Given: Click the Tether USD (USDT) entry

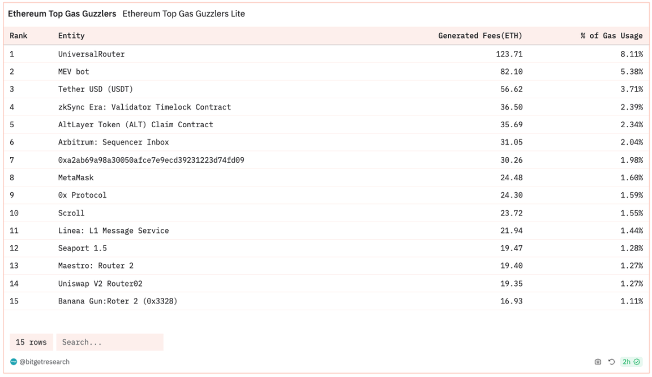Looking at the screenshot, I should pyautogui.click(x=96, y=89).
